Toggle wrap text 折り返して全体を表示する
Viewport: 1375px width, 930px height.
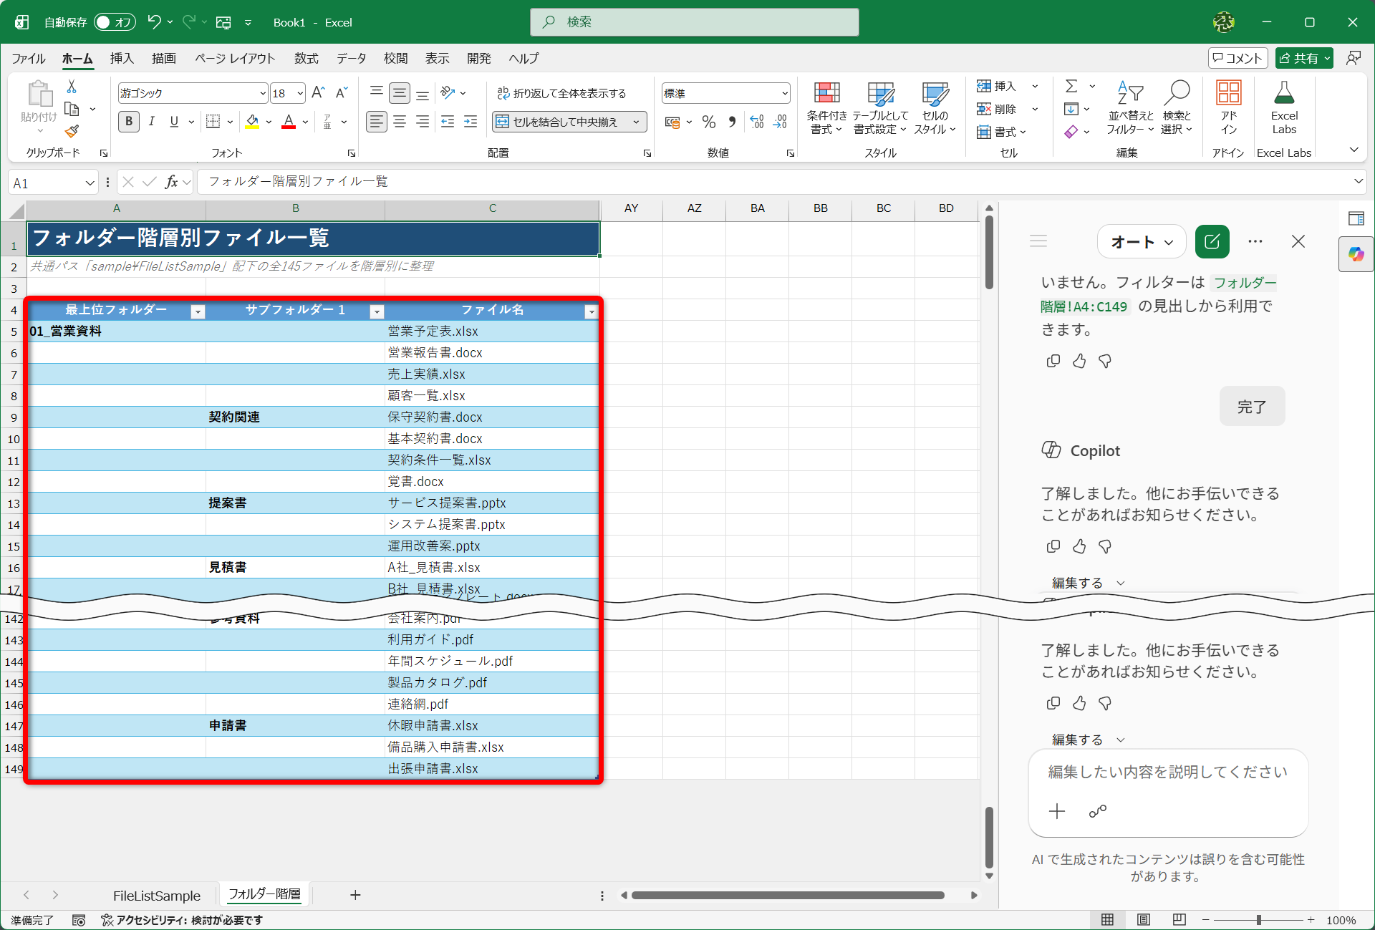(562, 93)
